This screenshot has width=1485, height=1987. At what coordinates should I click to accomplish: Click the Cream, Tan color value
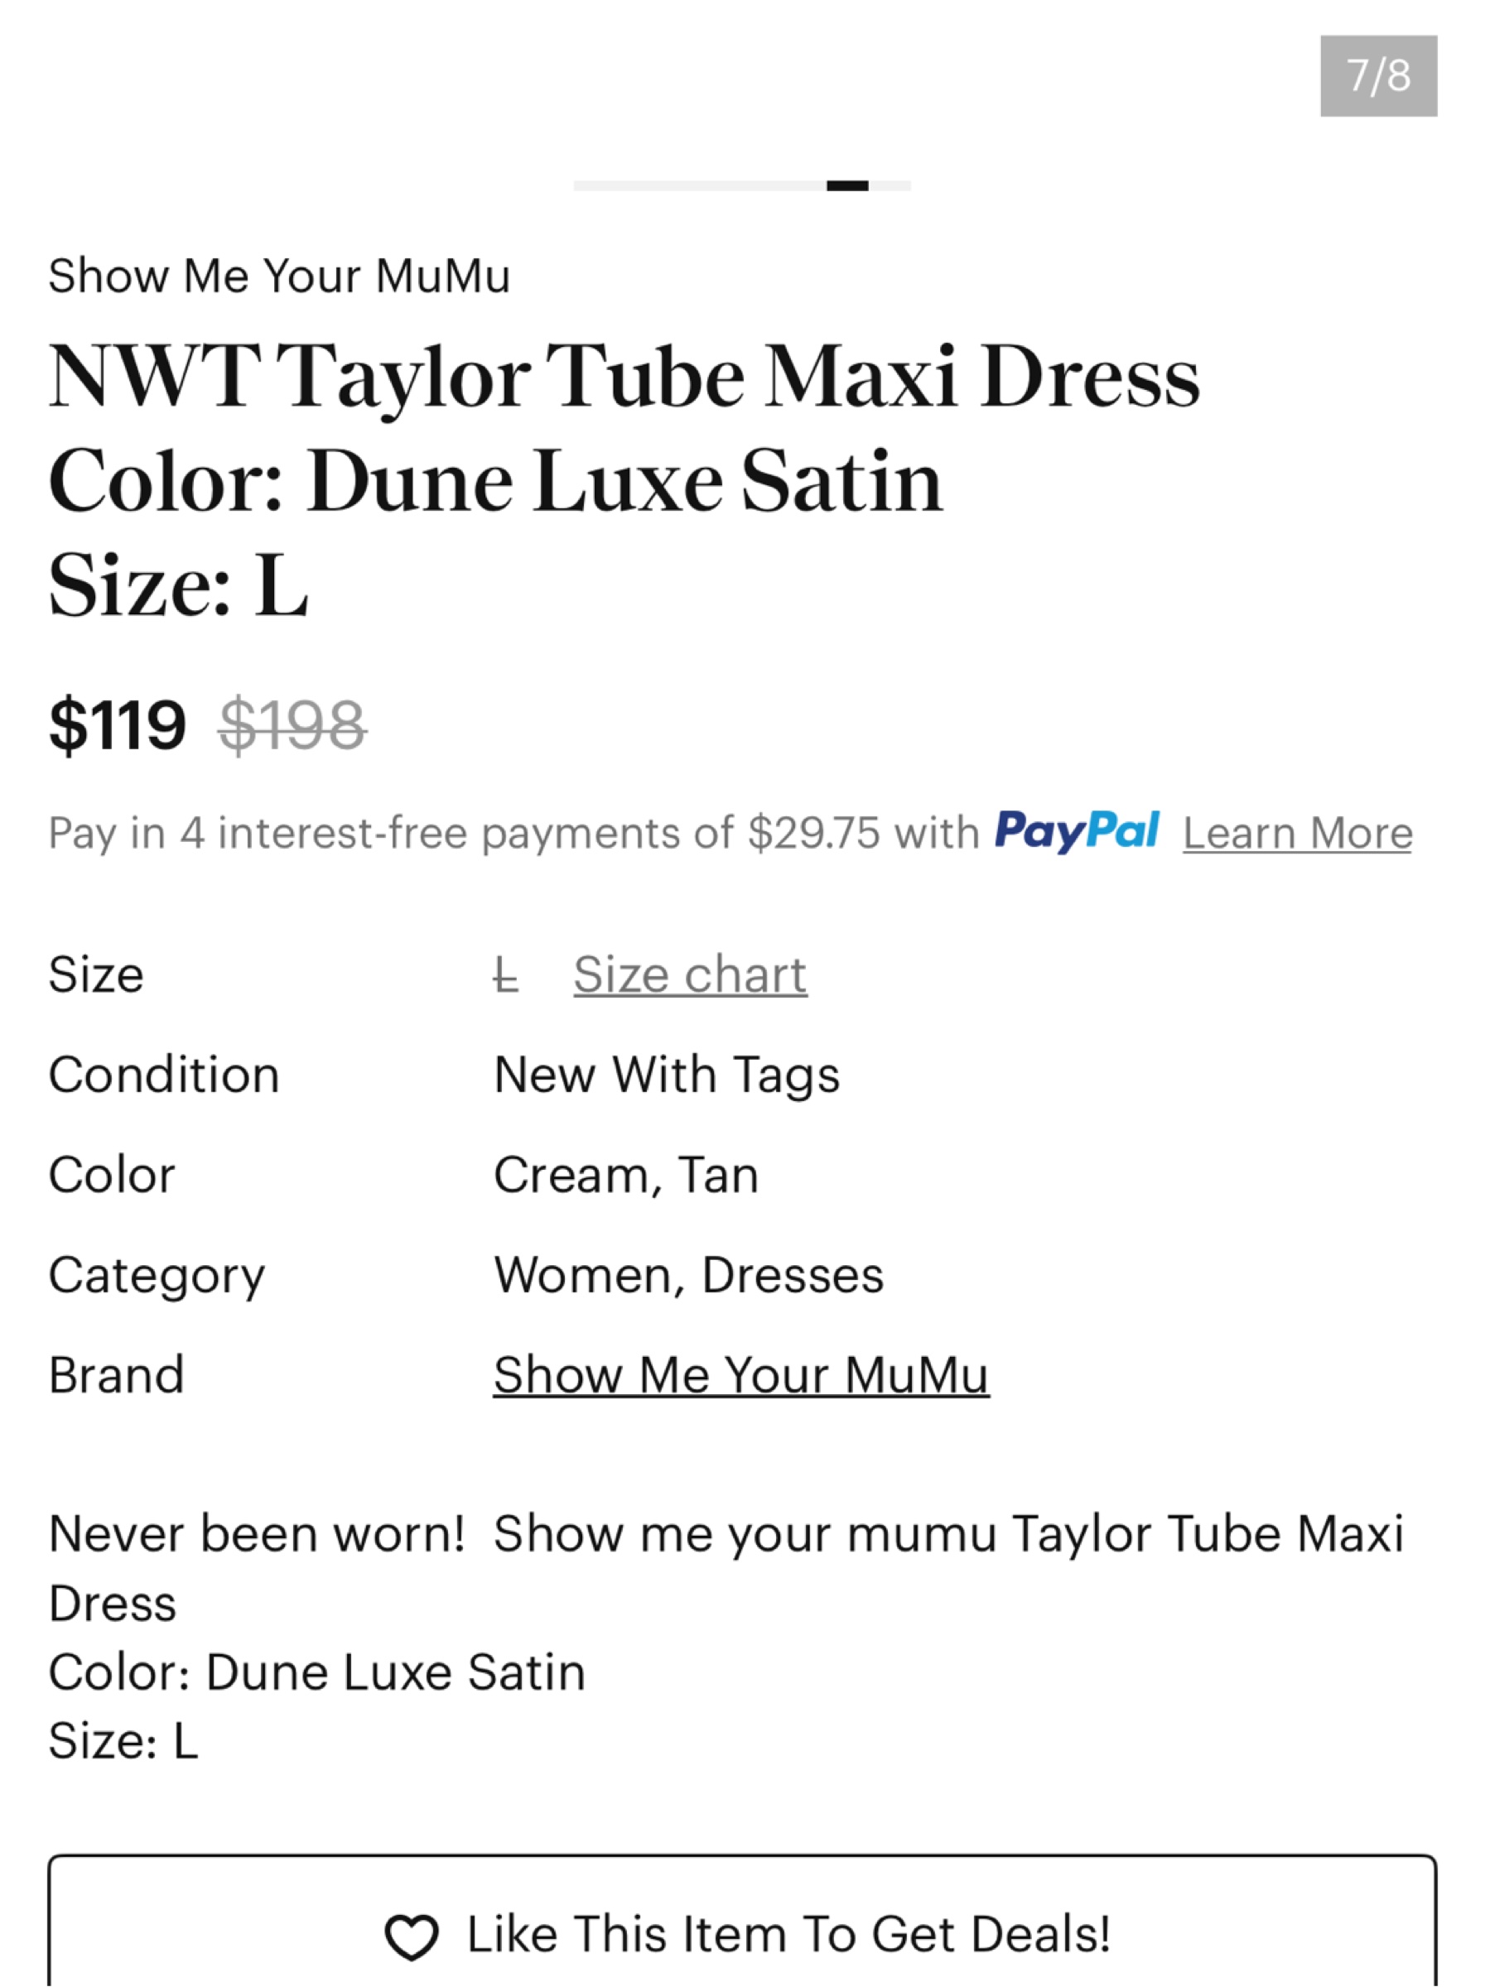[626, 1175]
